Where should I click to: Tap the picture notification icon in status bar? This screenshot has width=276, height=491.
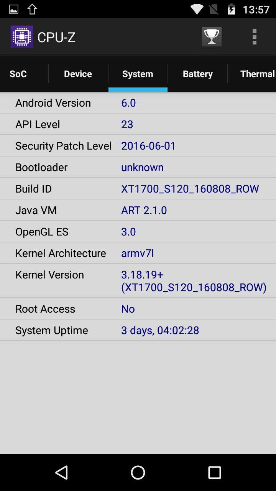[x=14, y=9]
